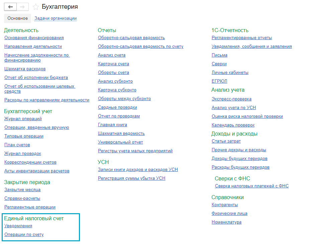The image size is (312, 246).
Task: Click the forward navigation arrow
Action: click(x=22, y=7)
